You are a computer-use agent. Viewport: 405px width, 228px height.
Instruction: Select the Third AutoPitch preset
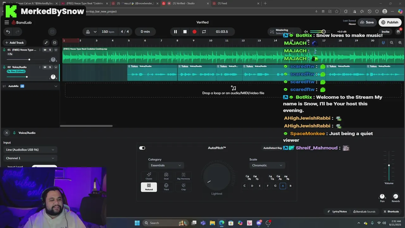click(x=166, y=187)
